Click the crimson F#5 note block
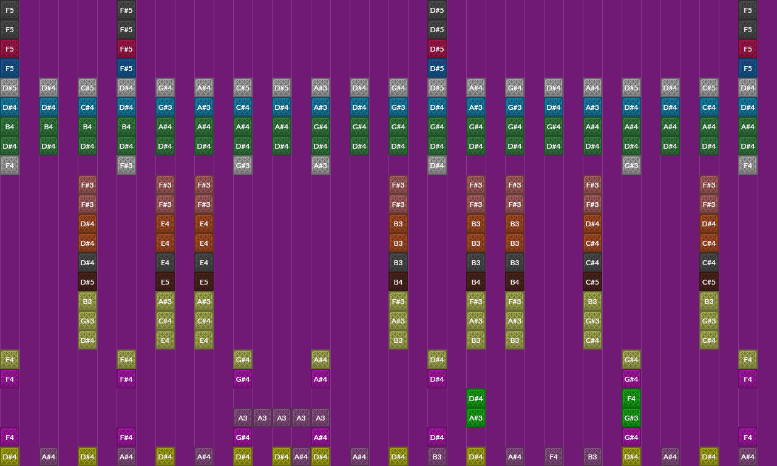The width and height of the screenshot is (777, 466). [x=126, y=49]
